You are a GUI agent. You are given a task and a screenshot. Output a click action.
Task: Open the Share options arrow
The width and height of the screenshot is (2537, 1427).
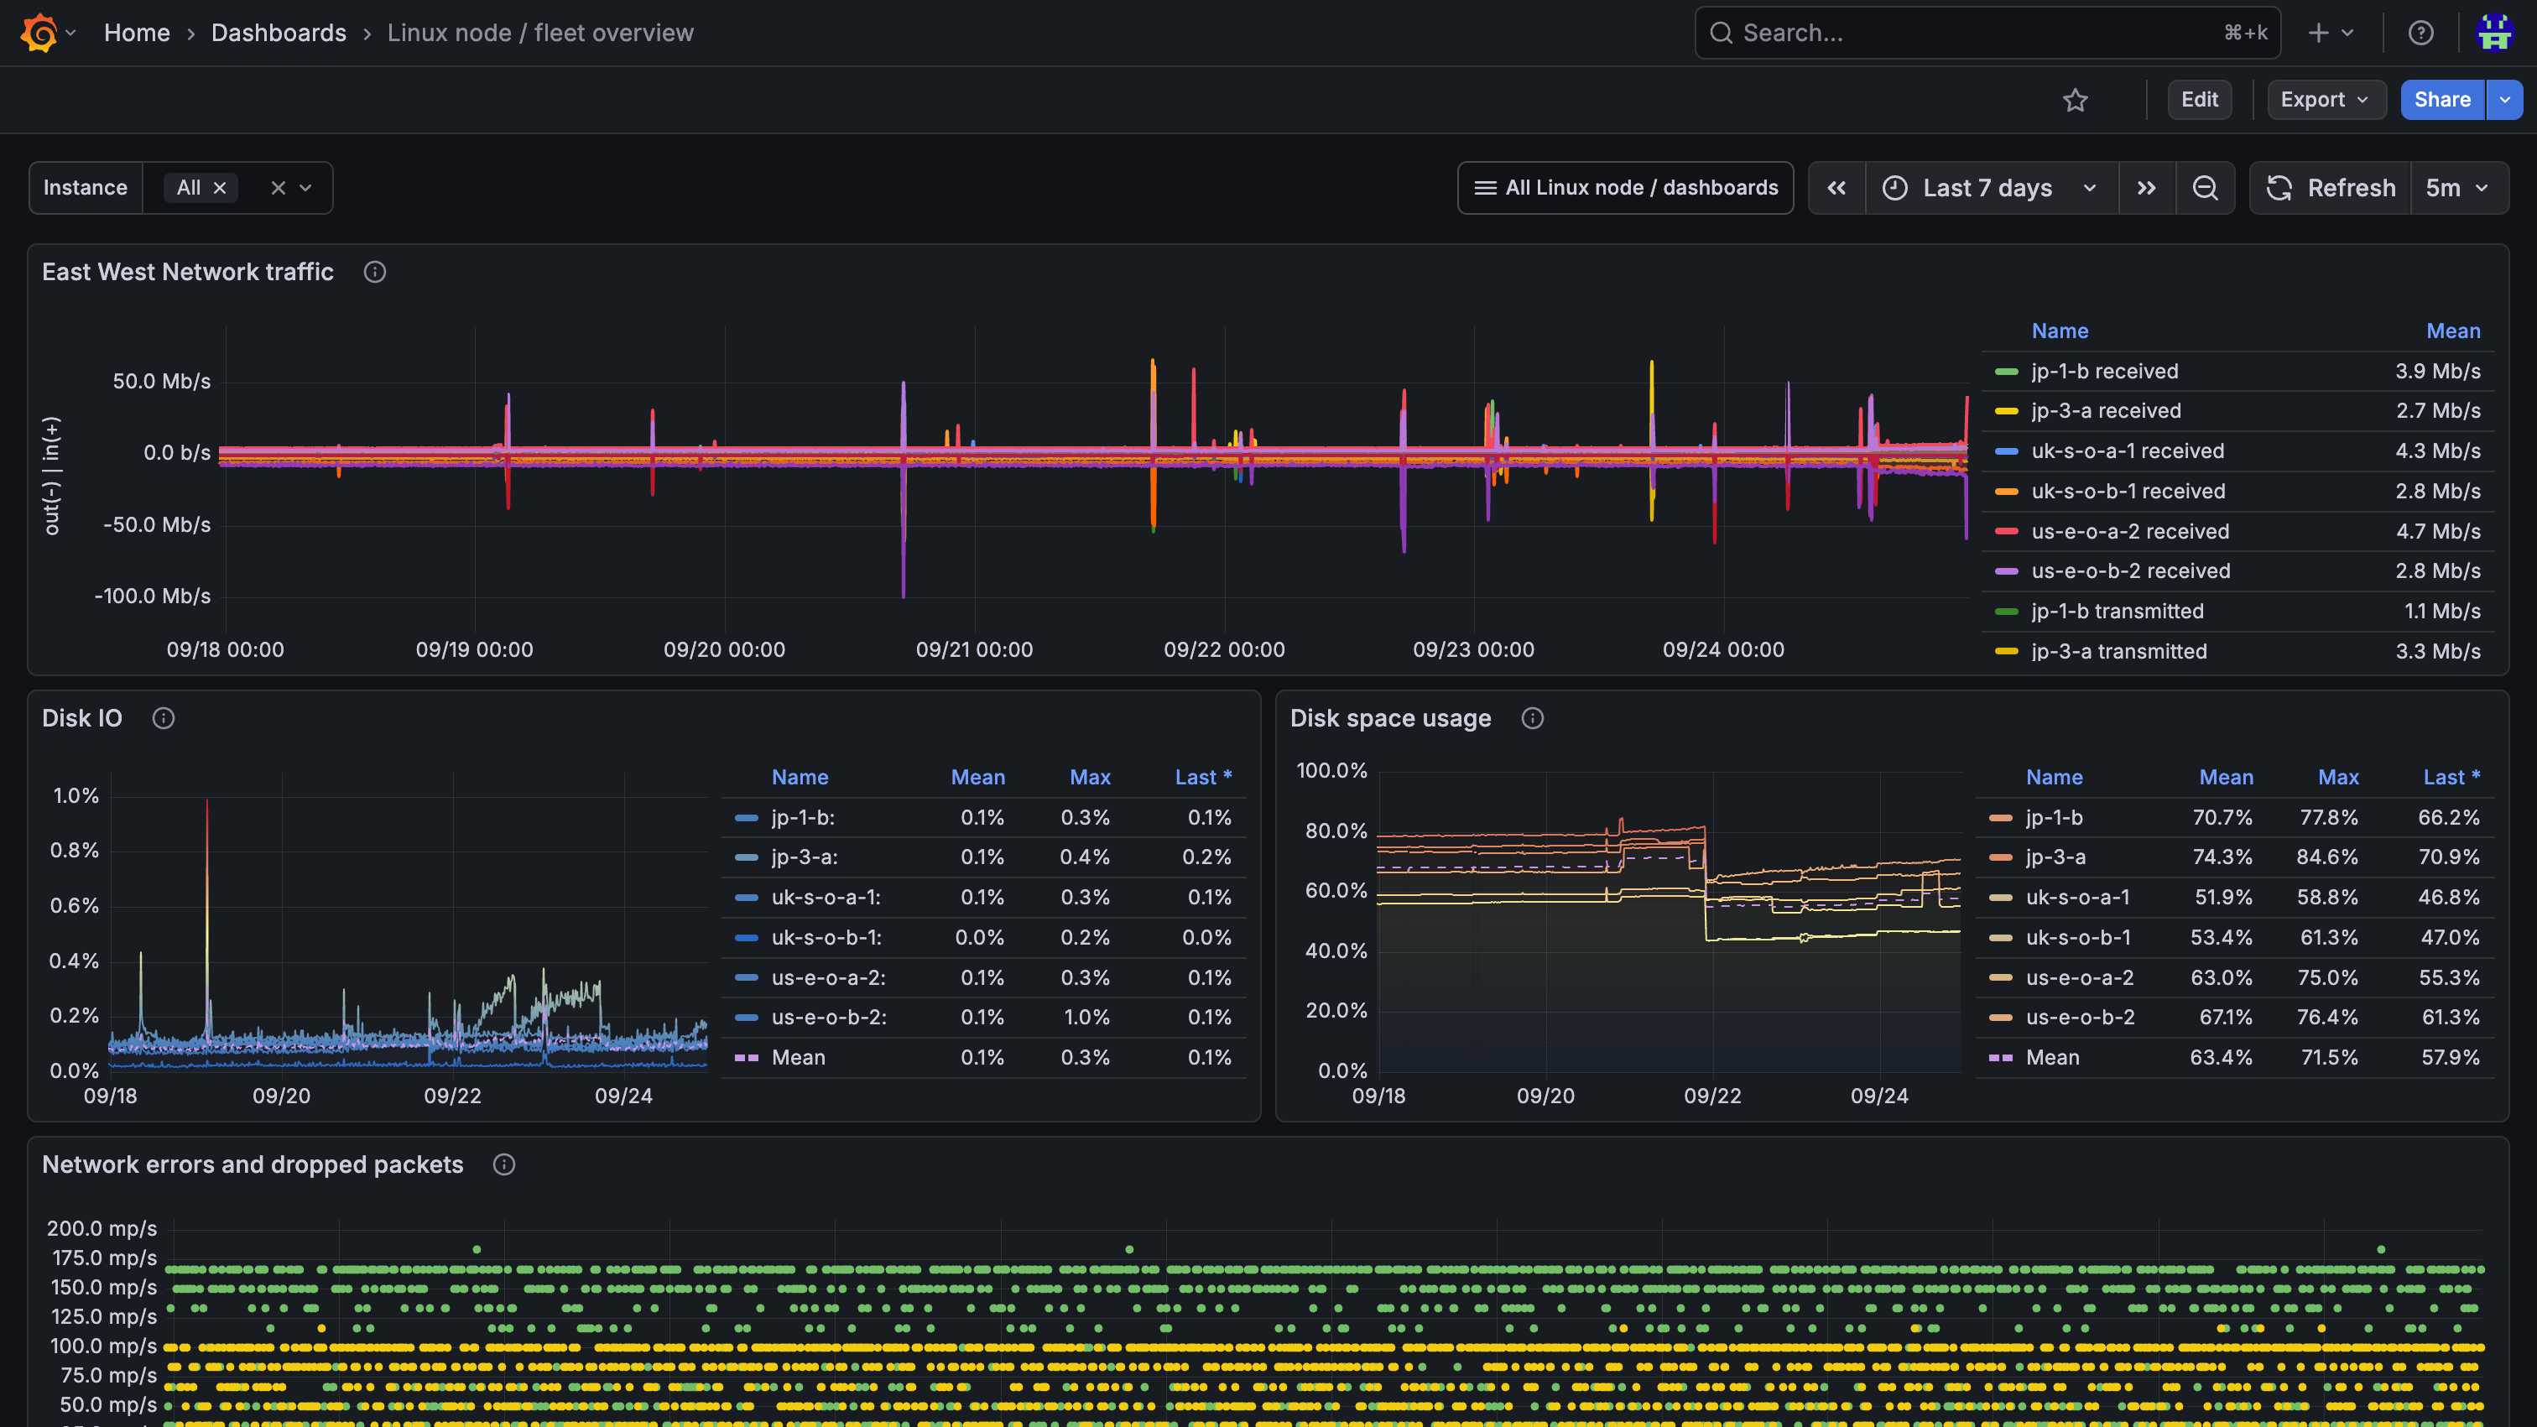click(2504, 100)
